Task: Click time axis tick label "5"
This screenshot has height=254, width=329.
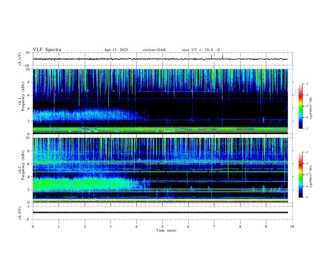Action: 162,227
